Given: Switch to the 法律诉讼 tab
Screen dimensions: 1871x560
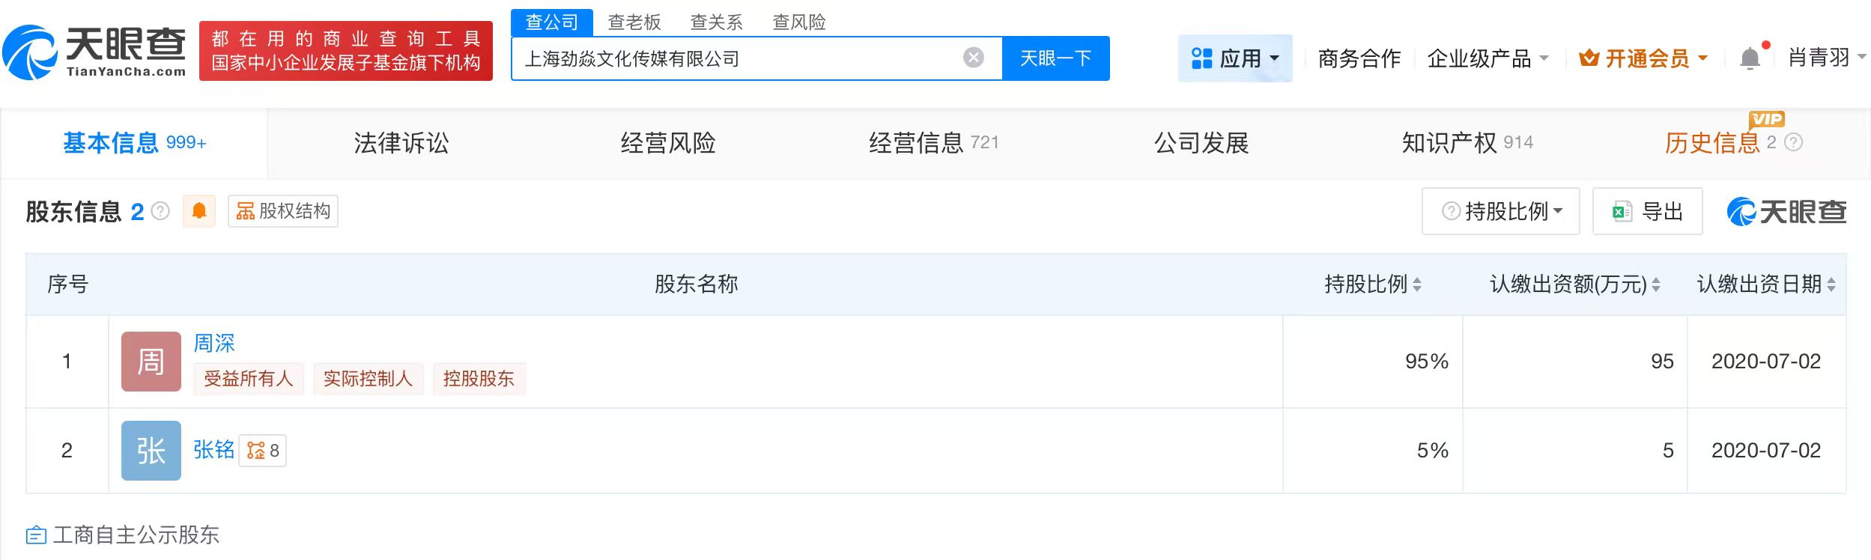Looking at the screenshot, I should [x=401, y=143].
